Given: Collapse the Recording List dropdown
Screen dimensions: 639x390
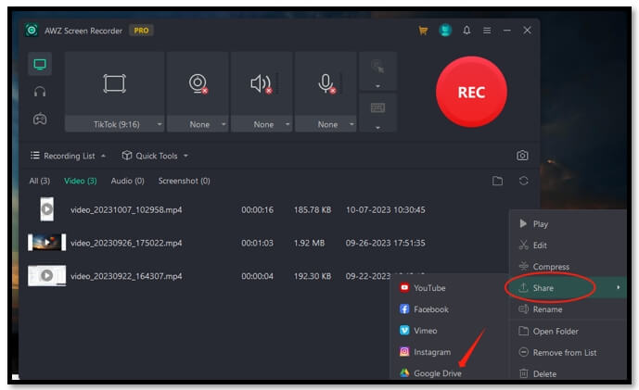Looking at the screenshot, I should 68,156.
